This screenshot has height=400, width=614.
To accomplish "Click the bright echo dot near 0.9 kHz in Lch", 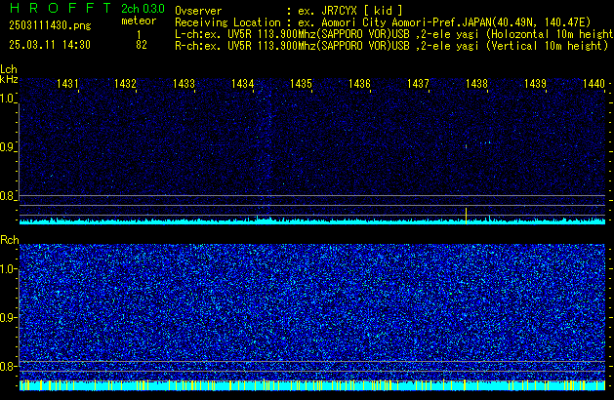I will pos(466,146).
